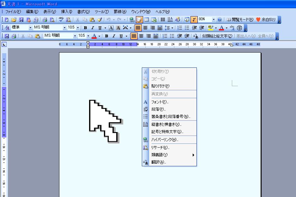Select 箇条書きと段落番号(N)... context entry
This screenshot has width=296, height=197.
tap(169, 117)
